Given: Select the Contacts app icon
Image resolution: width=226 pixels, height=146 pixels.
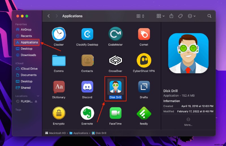Looking at the screenshot, I should [87, 61].
